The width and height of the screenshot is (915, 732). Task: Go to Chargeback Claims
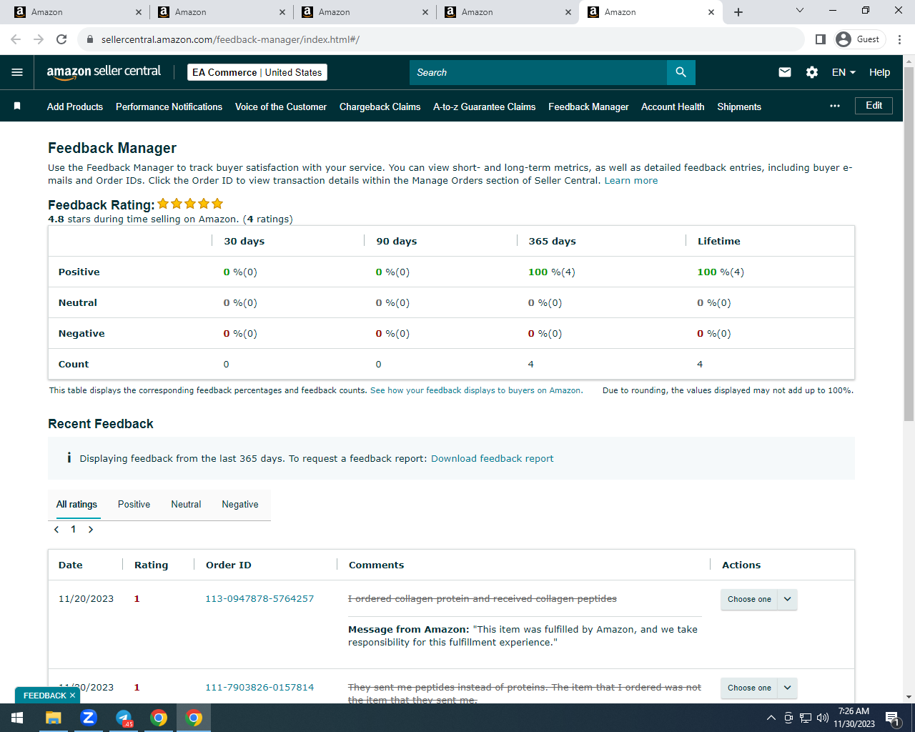click(x=380, y=107)
